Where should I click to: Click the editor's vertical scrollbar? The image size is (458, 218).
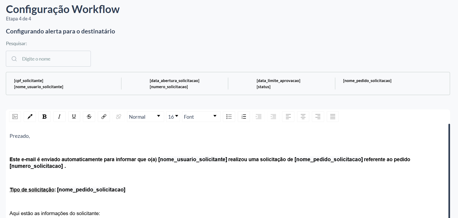pos(449,171)
